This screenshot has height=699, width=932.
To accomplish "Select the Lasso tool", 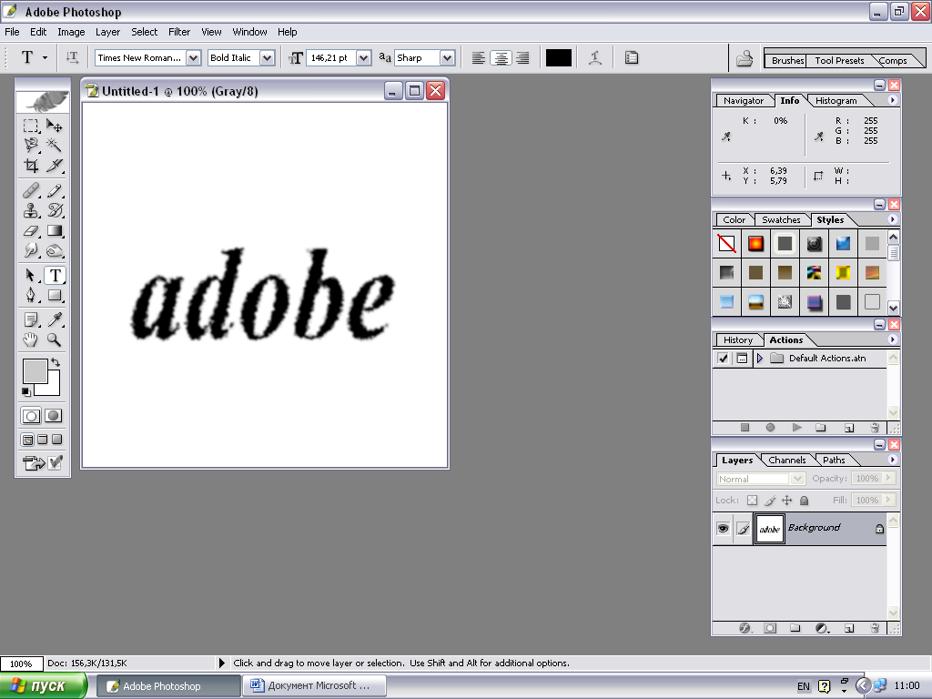I will [x=31, y=146].
